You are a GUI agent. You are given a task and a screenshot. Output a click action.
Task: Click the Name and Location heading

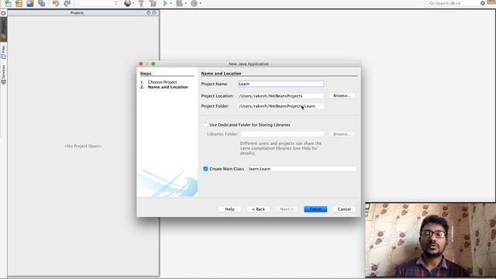pos(221,74)
